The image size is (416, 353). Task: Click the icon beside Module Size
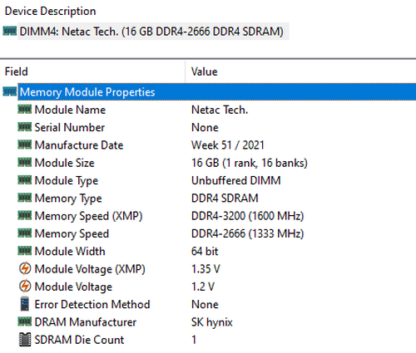tap(25, 163)
